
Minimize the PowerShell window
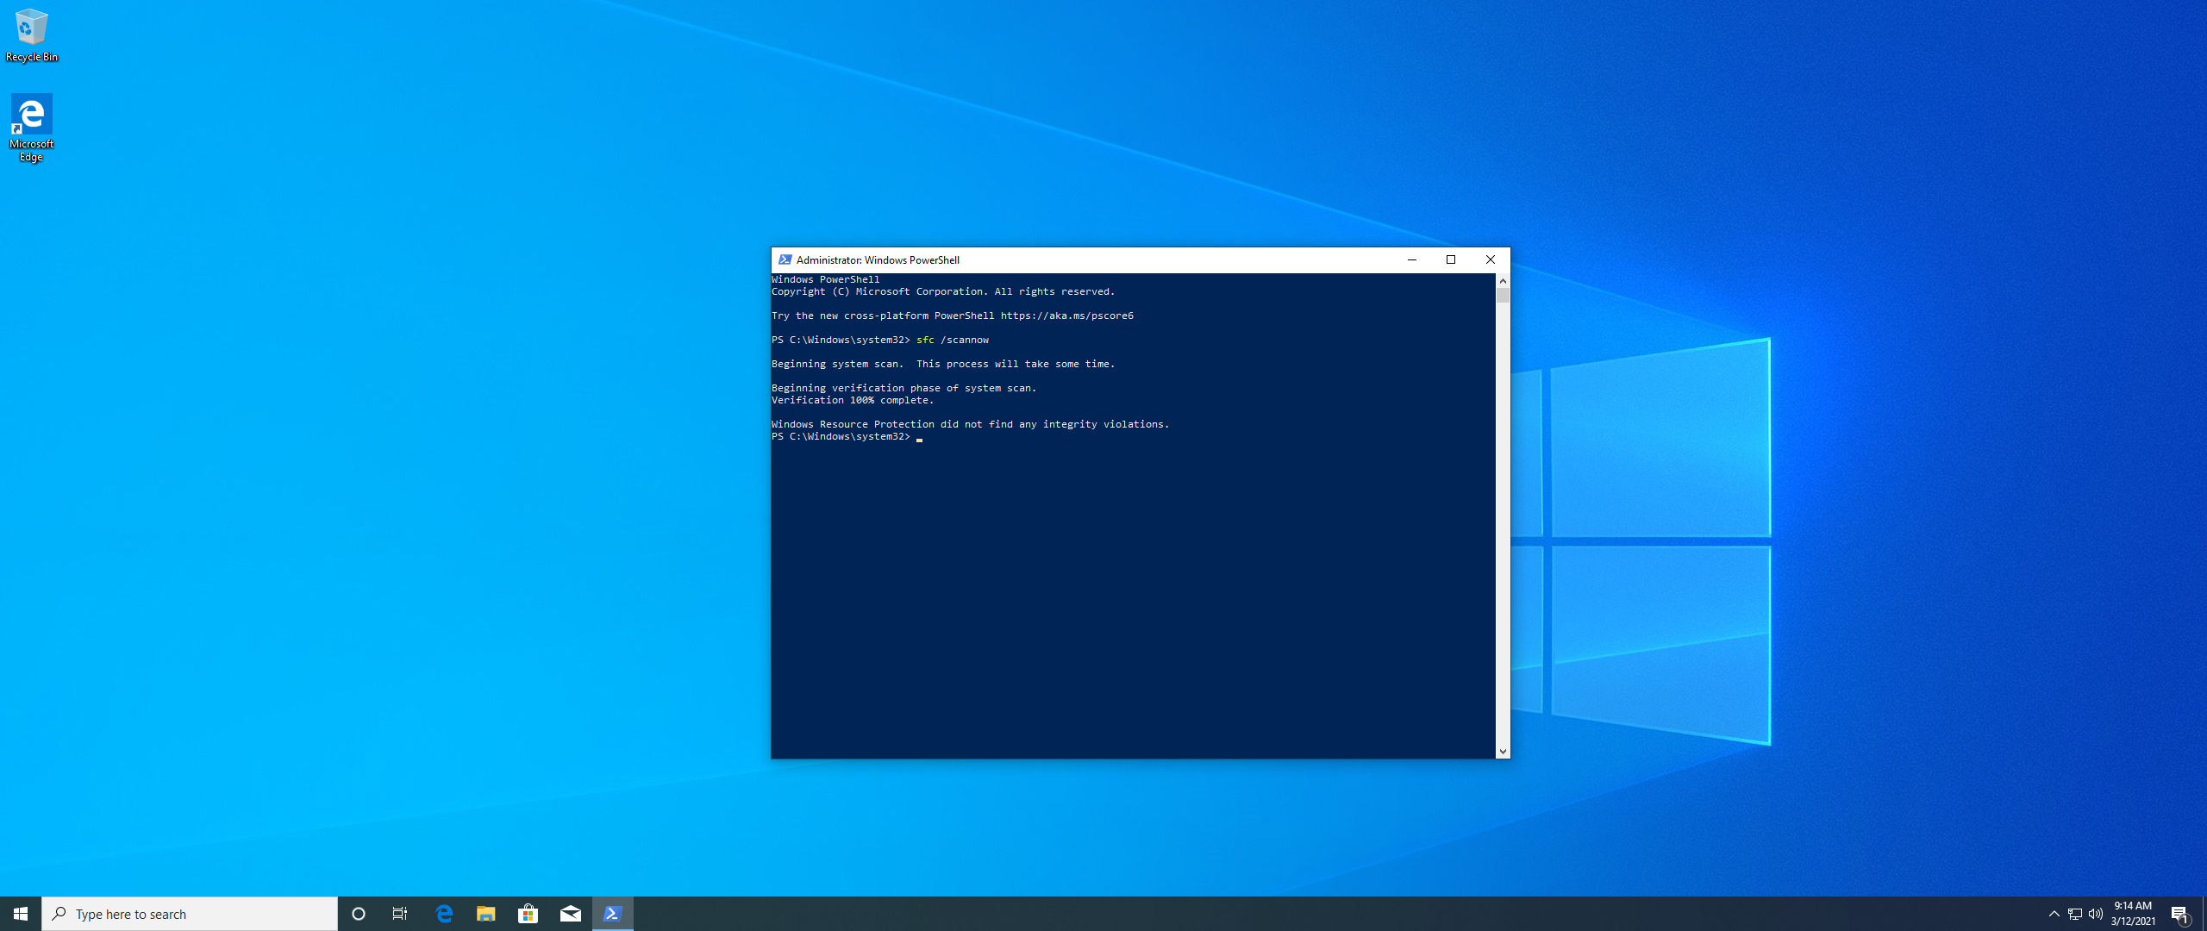click(1412, 259)
